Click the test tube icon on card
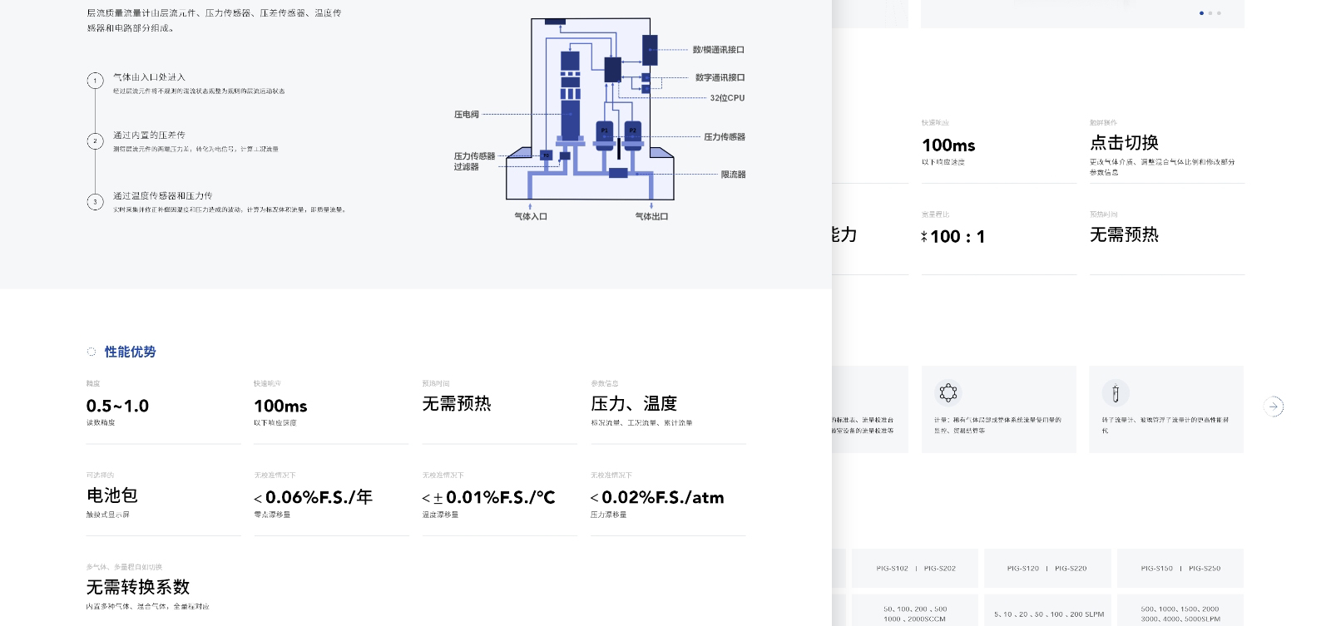The width and height of the screenshot is (1331, 626). click(x=1116, y=393)
